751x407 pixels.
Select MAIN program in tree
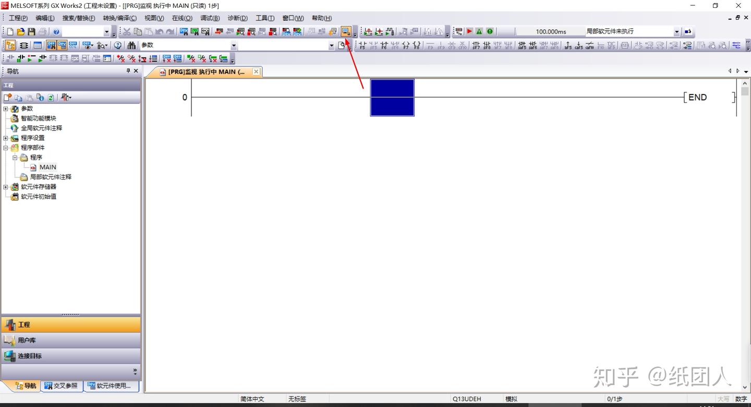tap(47, 167)
